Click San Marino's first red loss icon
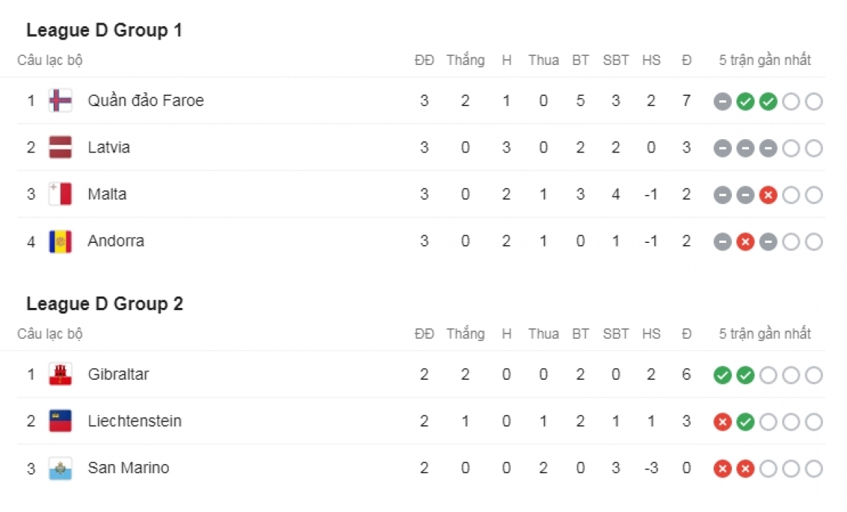The width and height of the screenshot is (847, 512). 722,469
